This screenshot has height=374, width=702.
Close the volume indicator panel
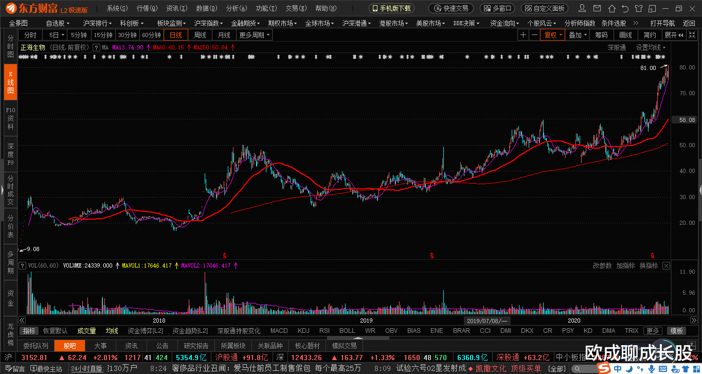[667, 265]
